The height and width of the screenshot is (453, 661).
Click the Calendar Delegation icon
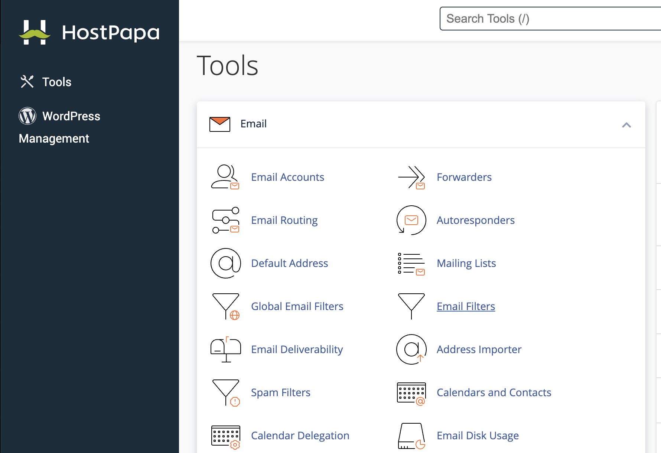tap(225, 437)
